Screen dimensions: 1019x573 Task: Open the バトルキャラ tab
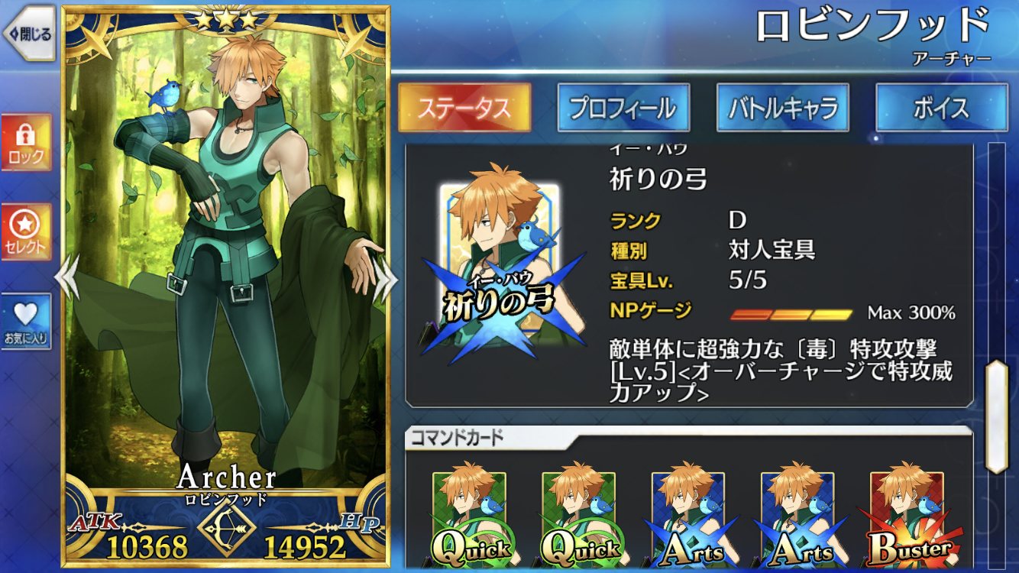pos(782,108)
